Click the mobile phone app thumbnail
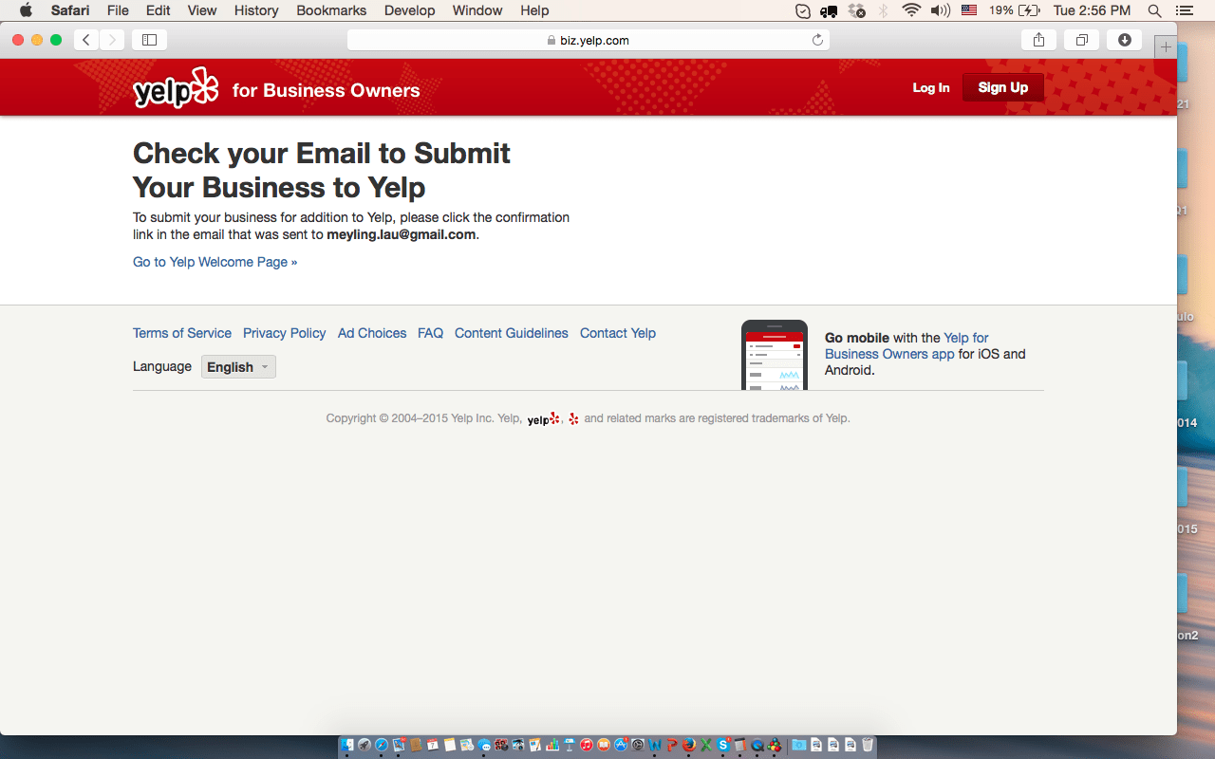The width and height of the screenshot is (1215, 759). (x=775, y=355)
